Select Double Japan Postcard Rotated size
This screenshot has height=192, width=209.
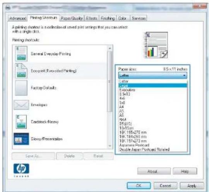(x=153, y=149)
